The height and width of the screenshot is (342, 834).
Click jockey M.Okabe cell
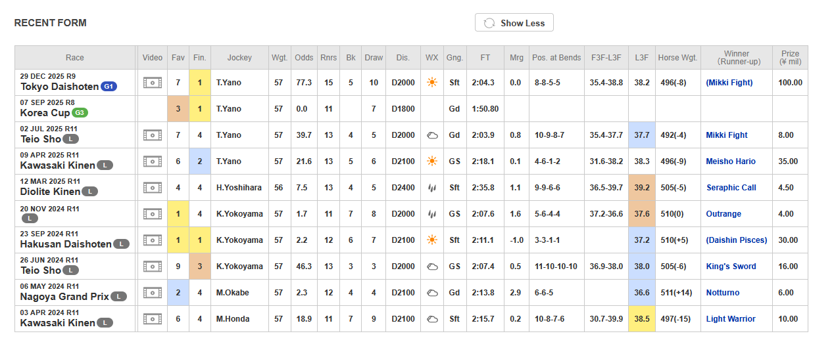click(239, 293)
